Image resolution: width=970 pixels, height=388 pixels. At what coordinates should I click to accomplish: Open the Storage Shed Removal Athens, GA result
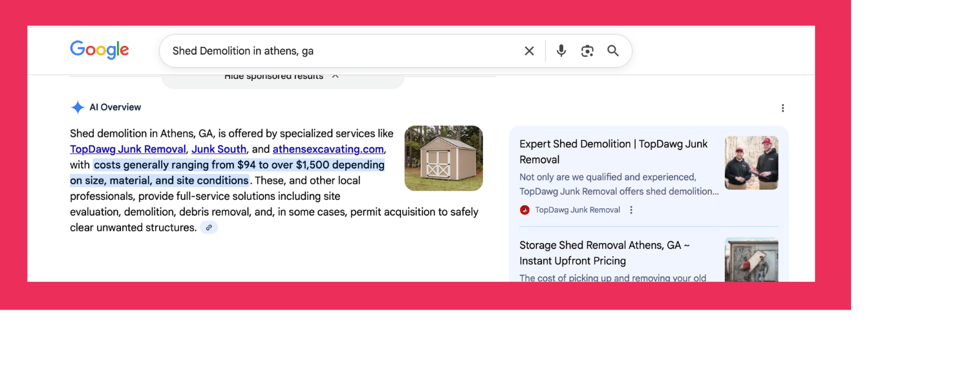[x=604, y=253]
